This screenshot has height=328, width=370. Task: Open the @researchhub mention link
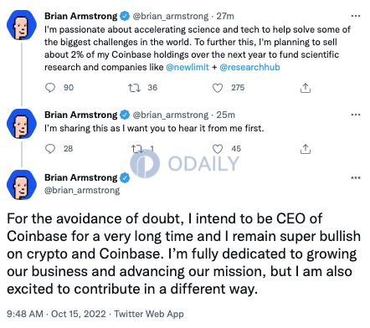(x=249, y=67)
